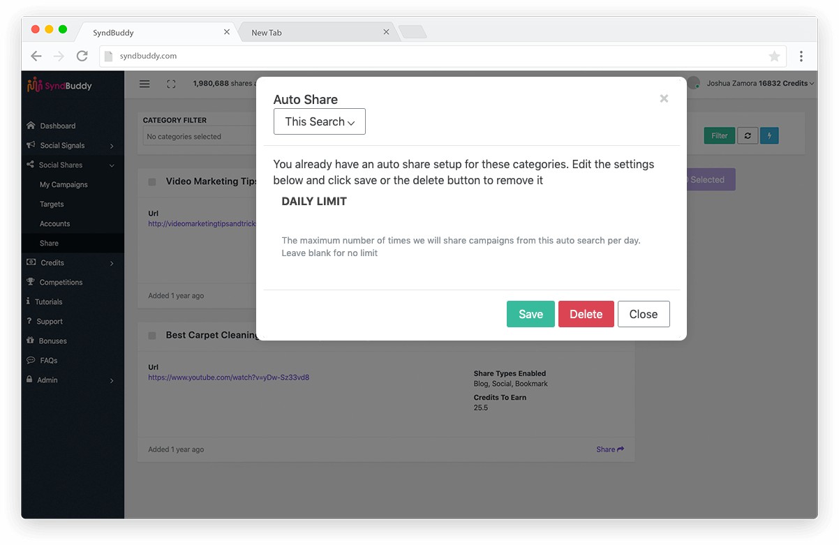Check the Video Marketing Tips checkbox
This screenshot has width=839, height=545.
152,181
